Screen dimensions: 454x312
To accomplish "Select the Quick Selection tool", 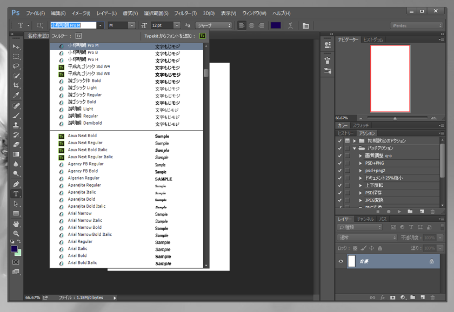I will [x=16, y=76].
